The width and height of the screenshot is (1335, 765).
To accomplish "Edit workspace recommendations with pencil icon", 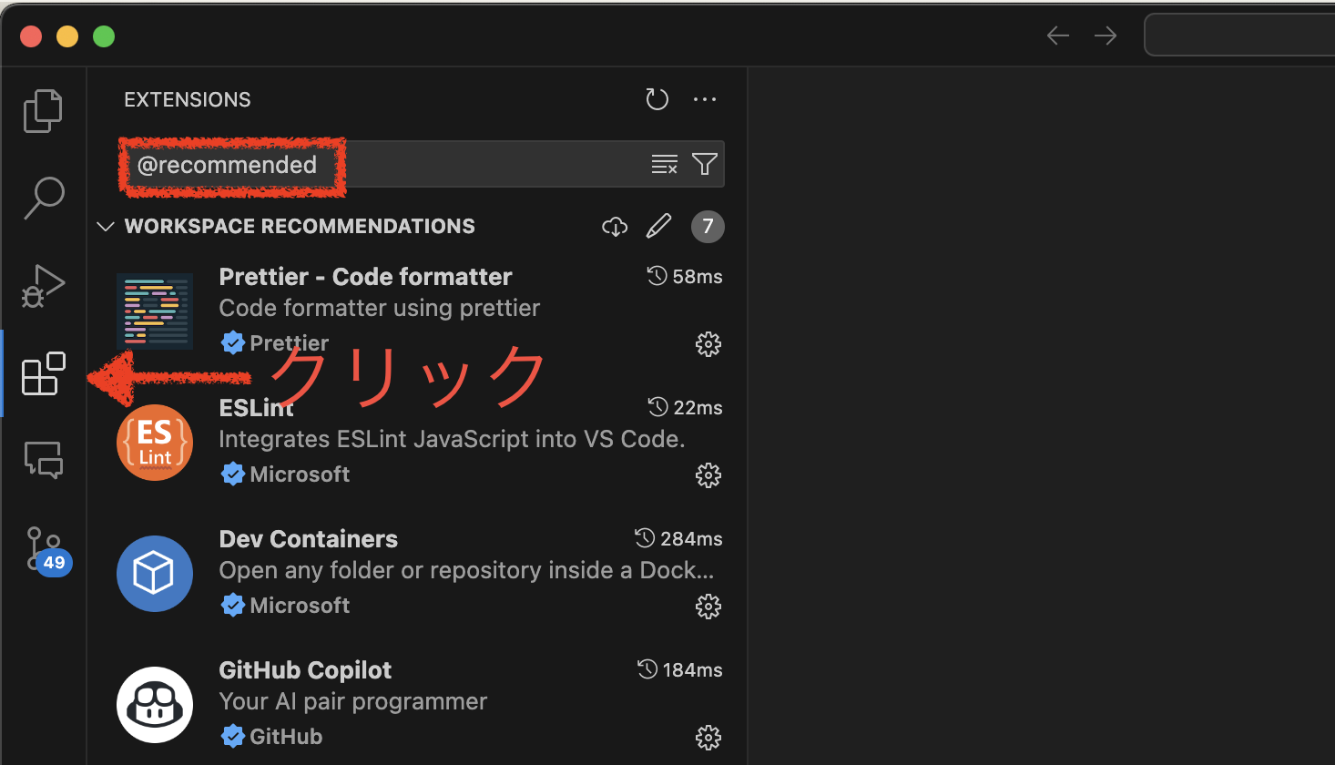I will point(658,226).
